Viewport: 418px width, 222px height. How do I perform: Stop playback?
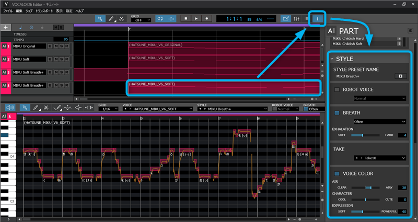[x=186, y=19]
